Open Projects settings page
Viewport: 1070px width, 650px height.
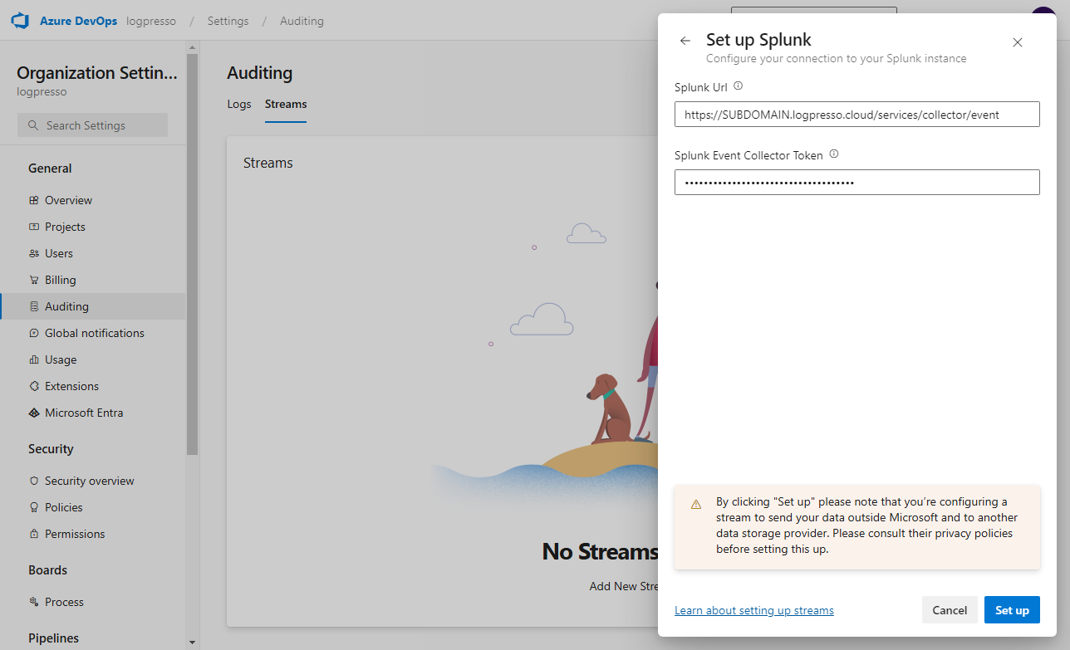(x=93, y=227)
